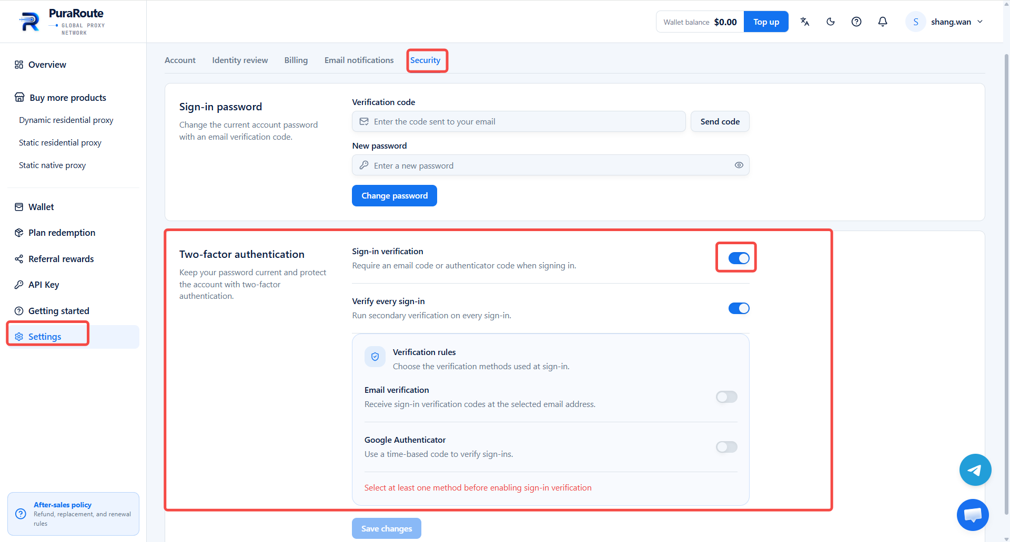Open API Key in the sidebar
This screenshot has height=542, width=1010.
click(x=73, y=285)
